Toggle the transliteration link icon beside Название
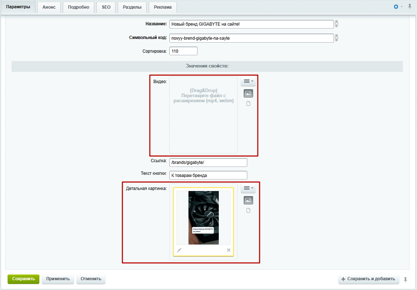 tap(336, 24)
